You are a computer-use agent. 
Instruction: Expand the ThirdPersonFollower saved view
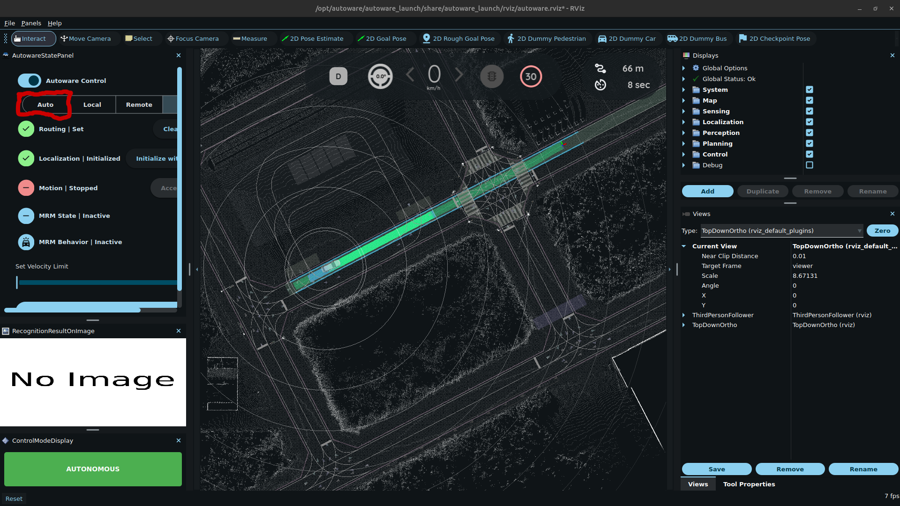pyautogui.click(x=684, y=315)
